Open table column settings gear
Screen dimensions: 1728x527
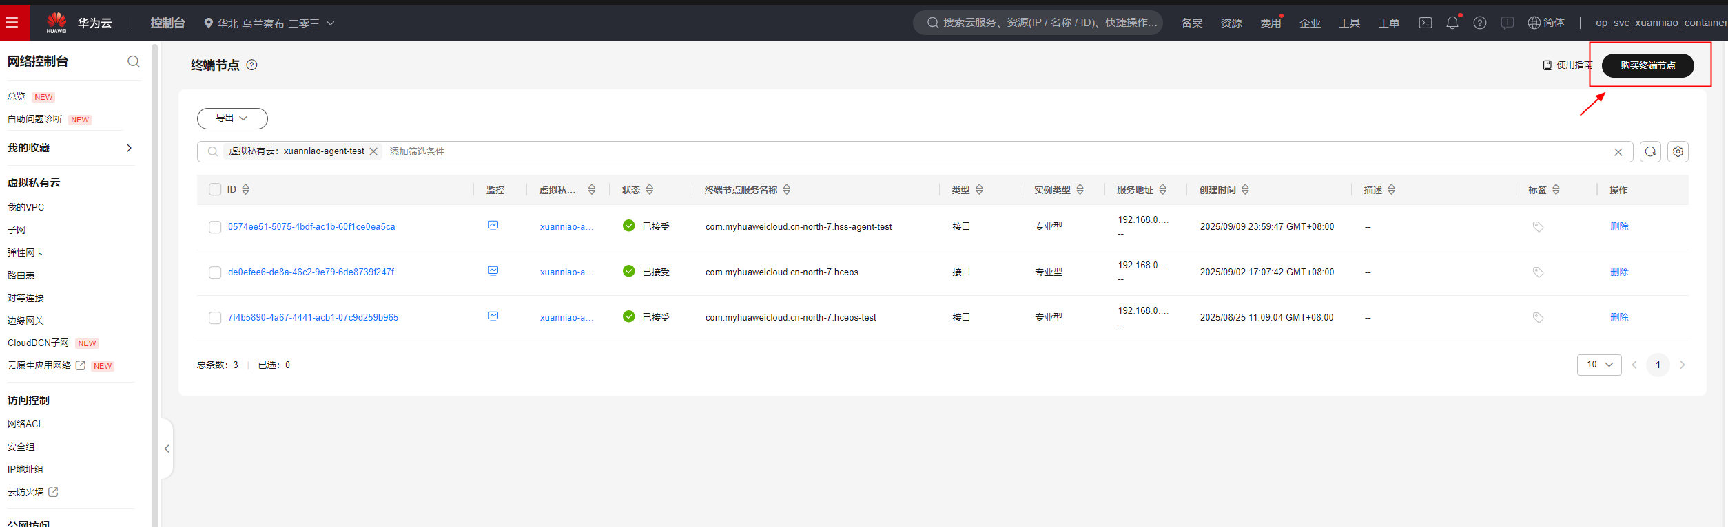1678,151
